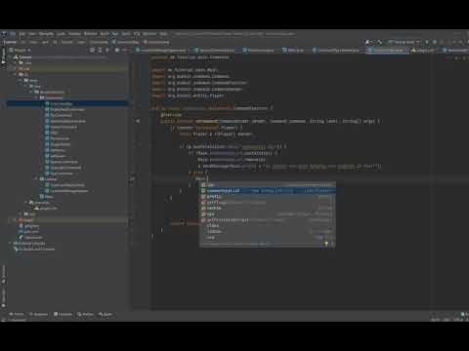Click the inspection widget at editor top right
469x351 pixels.
click(458, 58)
